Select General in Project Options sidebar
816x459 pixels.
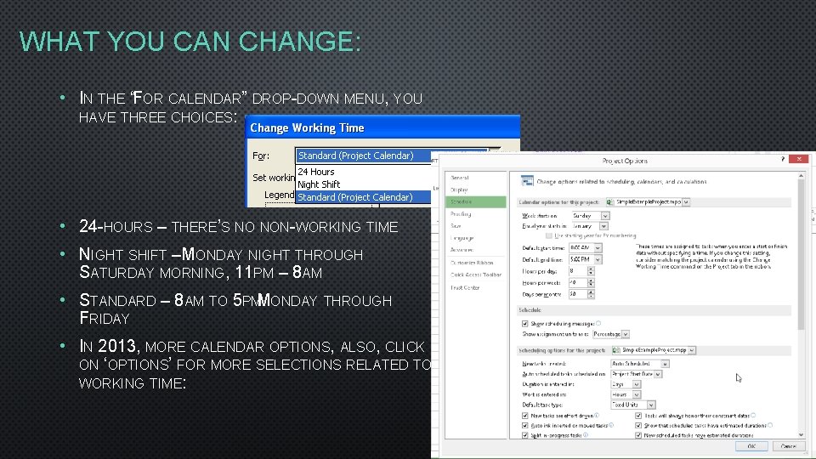click(x=476, y=178)
